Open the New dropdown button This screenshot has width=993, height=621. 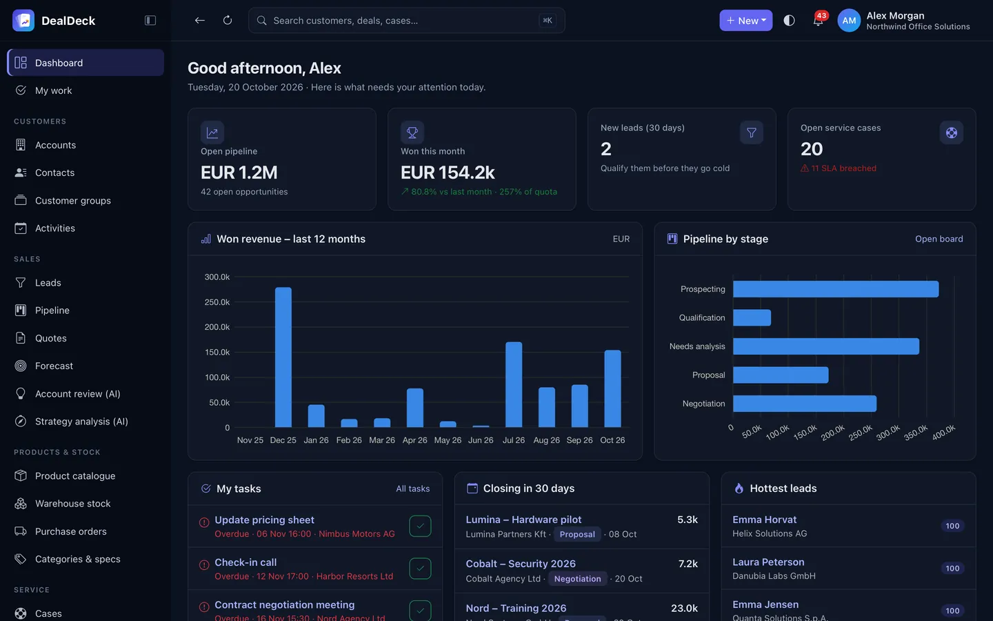(x=746, y=21)
